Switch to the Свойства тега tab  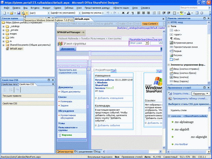(x=9, y=84)
